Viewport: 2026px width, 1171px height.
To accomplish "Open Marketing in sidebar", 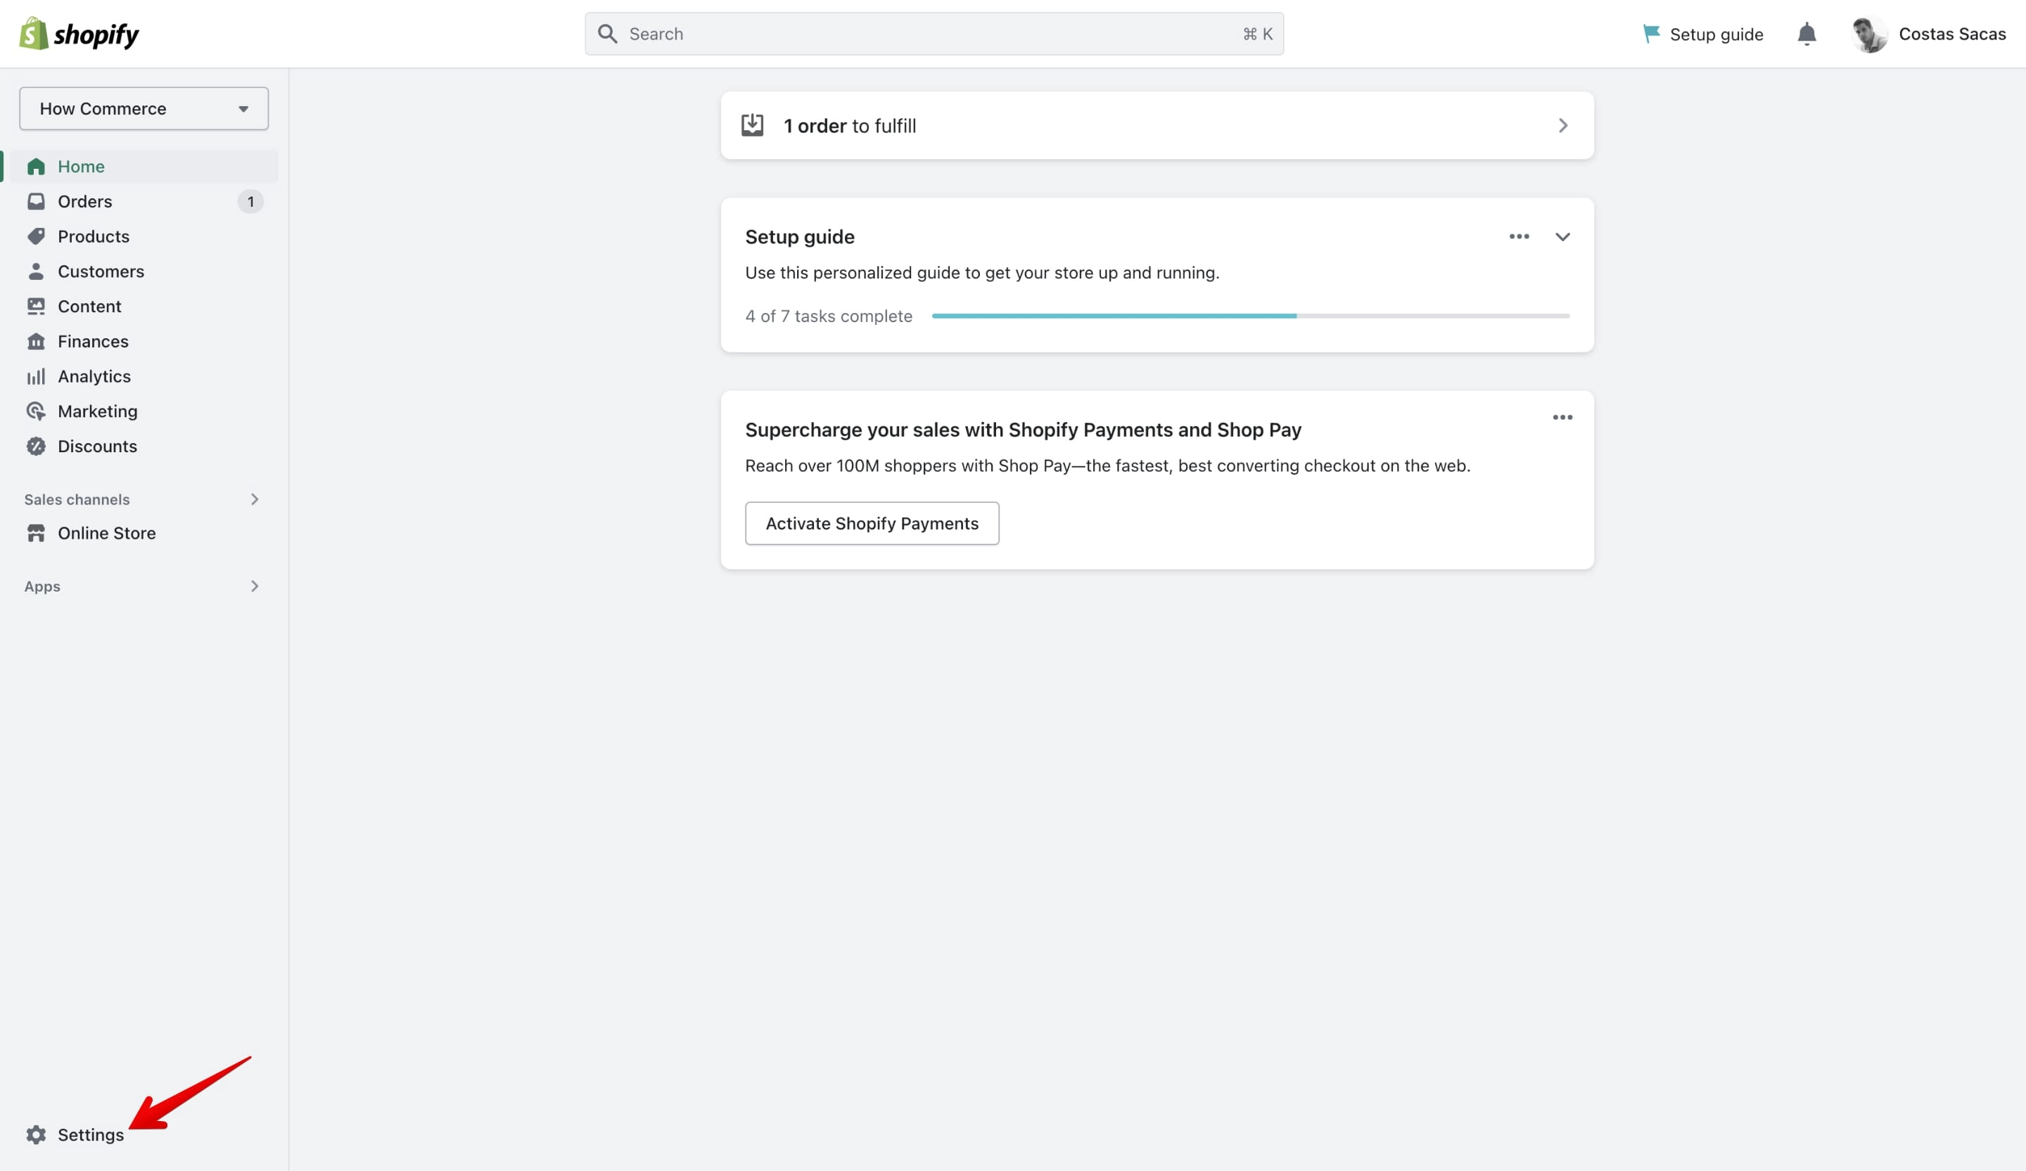I will point(97,411).
